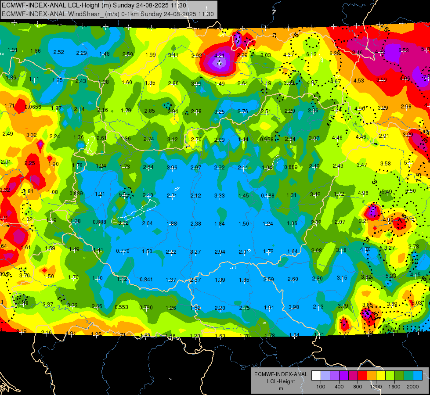Click the map value 0.790
This screenshot has height=395, width=430.
(x=146, y=308)
